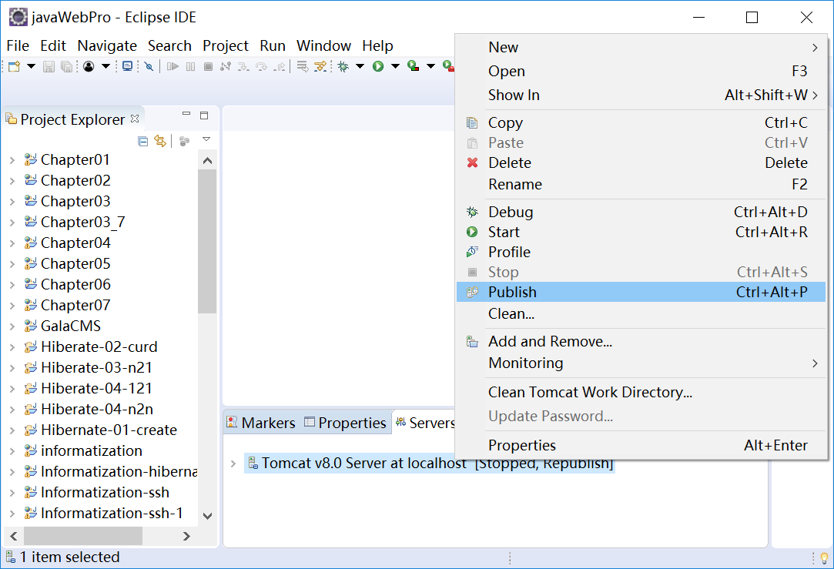Select the Chapter03_7 project
834x569 pixels.
83,223
